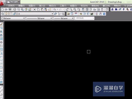Expand the quick access toolbar customize arrow
This screenshot has height=99, width=132.
pos(19,2)
